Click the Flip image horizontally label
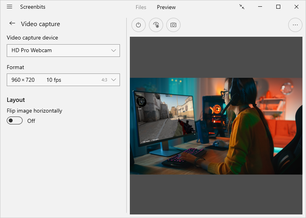306x218 pixels. (34, 111)
